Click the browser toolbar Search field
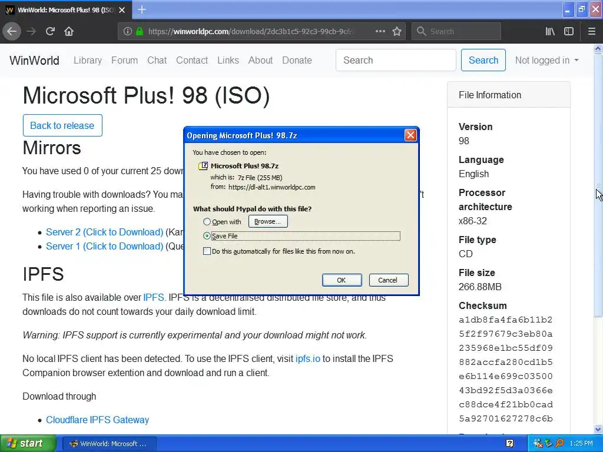 (x=456, y=31)
